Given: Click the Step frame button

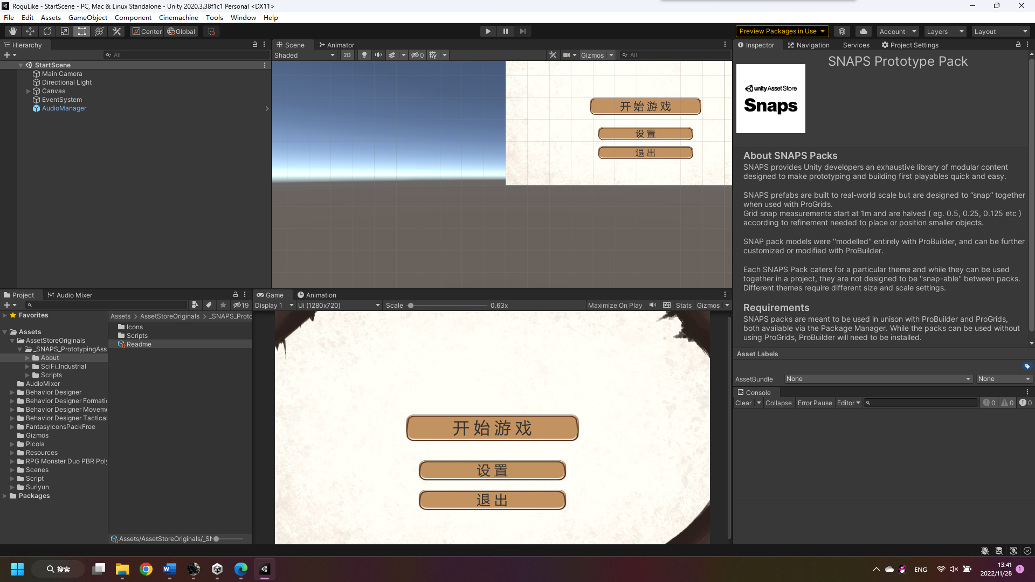Looking at the screenshot, I should click(523, 31).
